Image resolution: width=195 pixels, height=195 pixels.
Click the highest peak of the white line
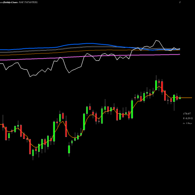coord(156,41)
